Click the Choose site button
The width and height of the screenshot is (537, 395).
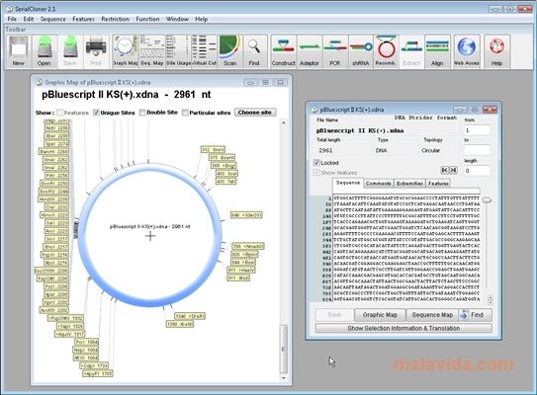[x=255, y=113]
